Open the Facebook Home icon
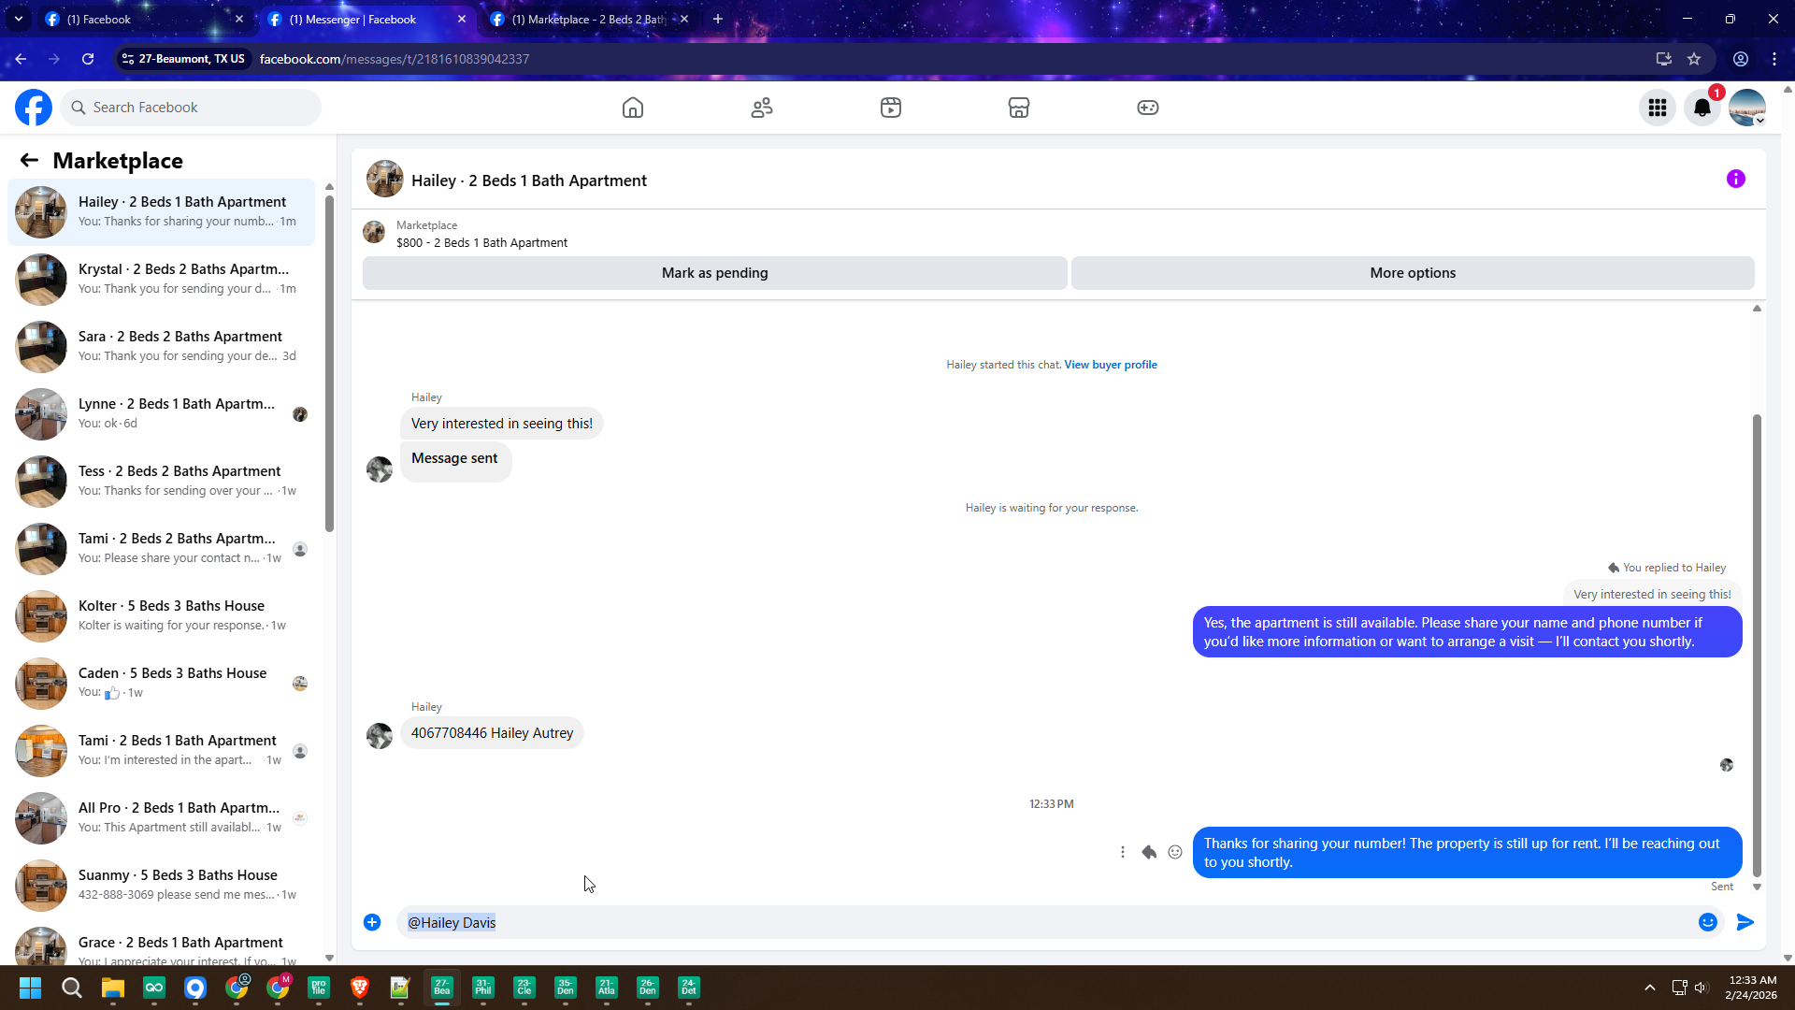The image size is (1795, 1010). click(x=633, y=108)
